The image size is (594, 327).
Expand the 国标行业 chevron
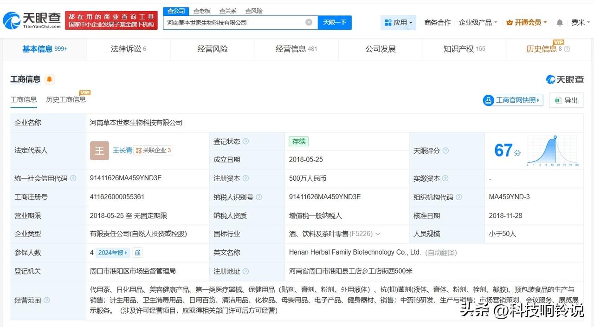pos(378,234)
